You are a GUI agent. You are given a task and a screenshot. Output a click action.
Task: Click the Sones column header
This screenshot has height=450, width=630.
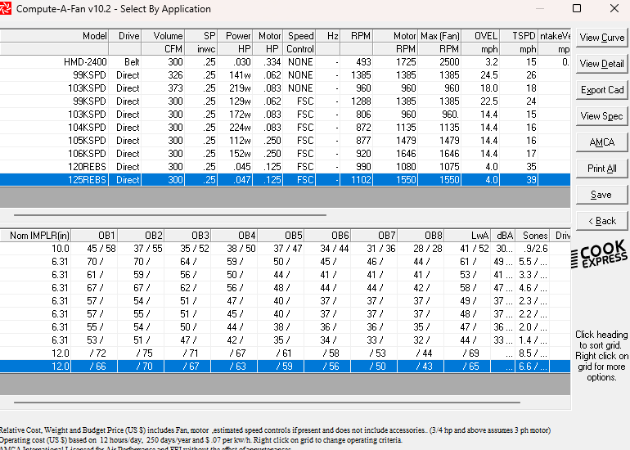click(x=535, y=236)
